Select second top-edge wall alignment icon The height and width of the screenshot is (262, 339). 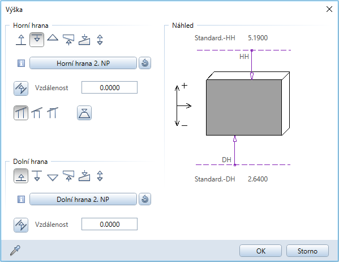pos(37,113)
